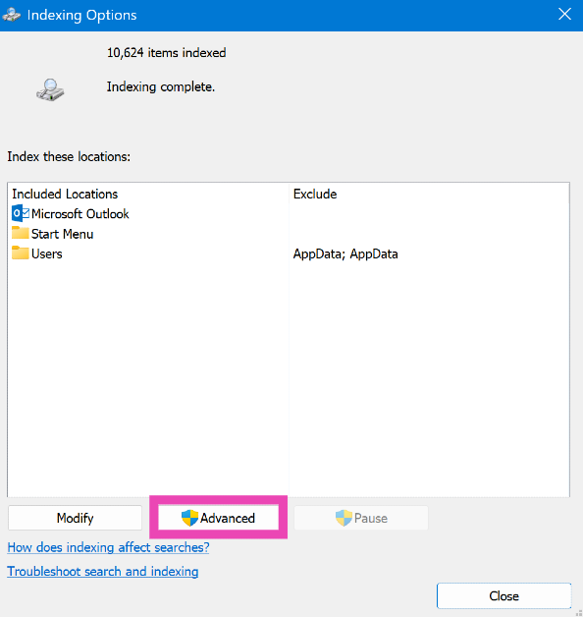Click the Microsoft Outlook icon in locations list
Viewport: 583px width, 617px height.
(x=20, y=213)
